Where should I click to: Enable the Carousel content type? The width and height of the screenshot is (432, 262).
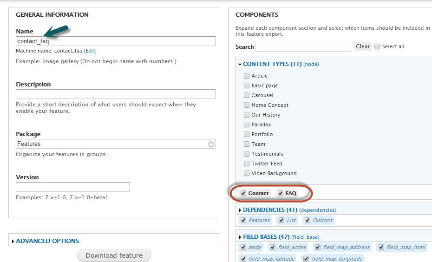click(x=247, y=95)
